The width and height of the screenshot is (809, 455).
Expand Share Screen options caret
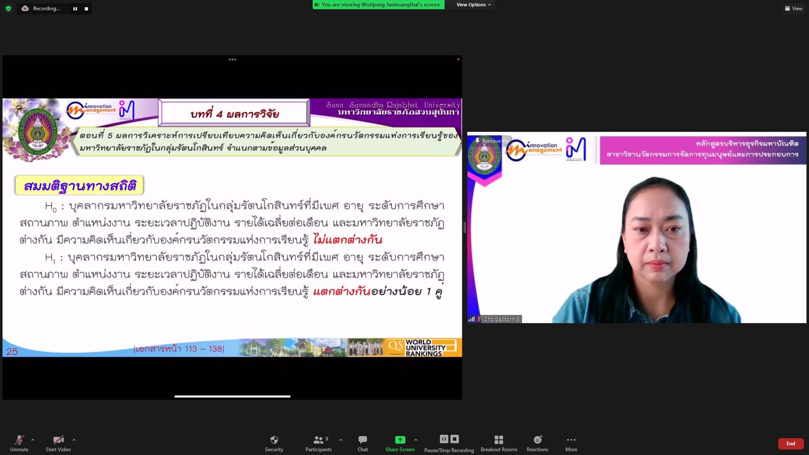click(416, 440)
